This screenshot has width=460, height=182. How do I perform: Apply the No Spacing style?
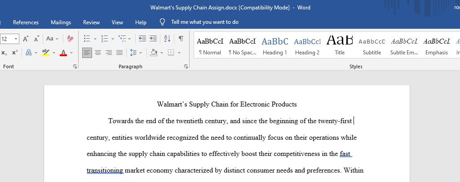pyautogui.click(x=242, y=46)
